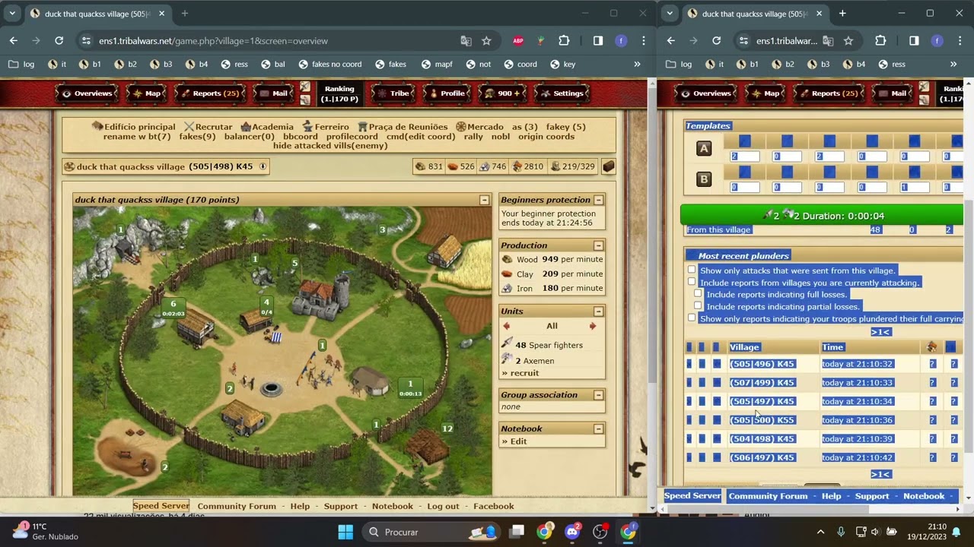Click Log out in footer
Screen dimensions: 974x547
[x=443, y=506]
